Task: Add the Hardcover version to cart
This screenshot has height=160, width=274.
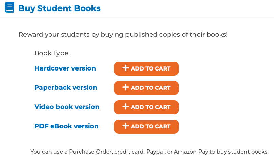Action: pos(147,68)
